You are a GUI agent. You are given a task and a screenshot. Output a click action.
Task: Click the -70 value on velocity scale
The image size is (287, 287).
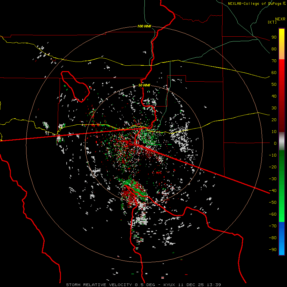click(x=273, y=226)
